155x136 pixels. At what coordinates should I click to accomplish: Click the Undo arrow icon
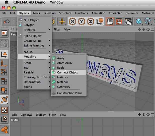(6, 21)
